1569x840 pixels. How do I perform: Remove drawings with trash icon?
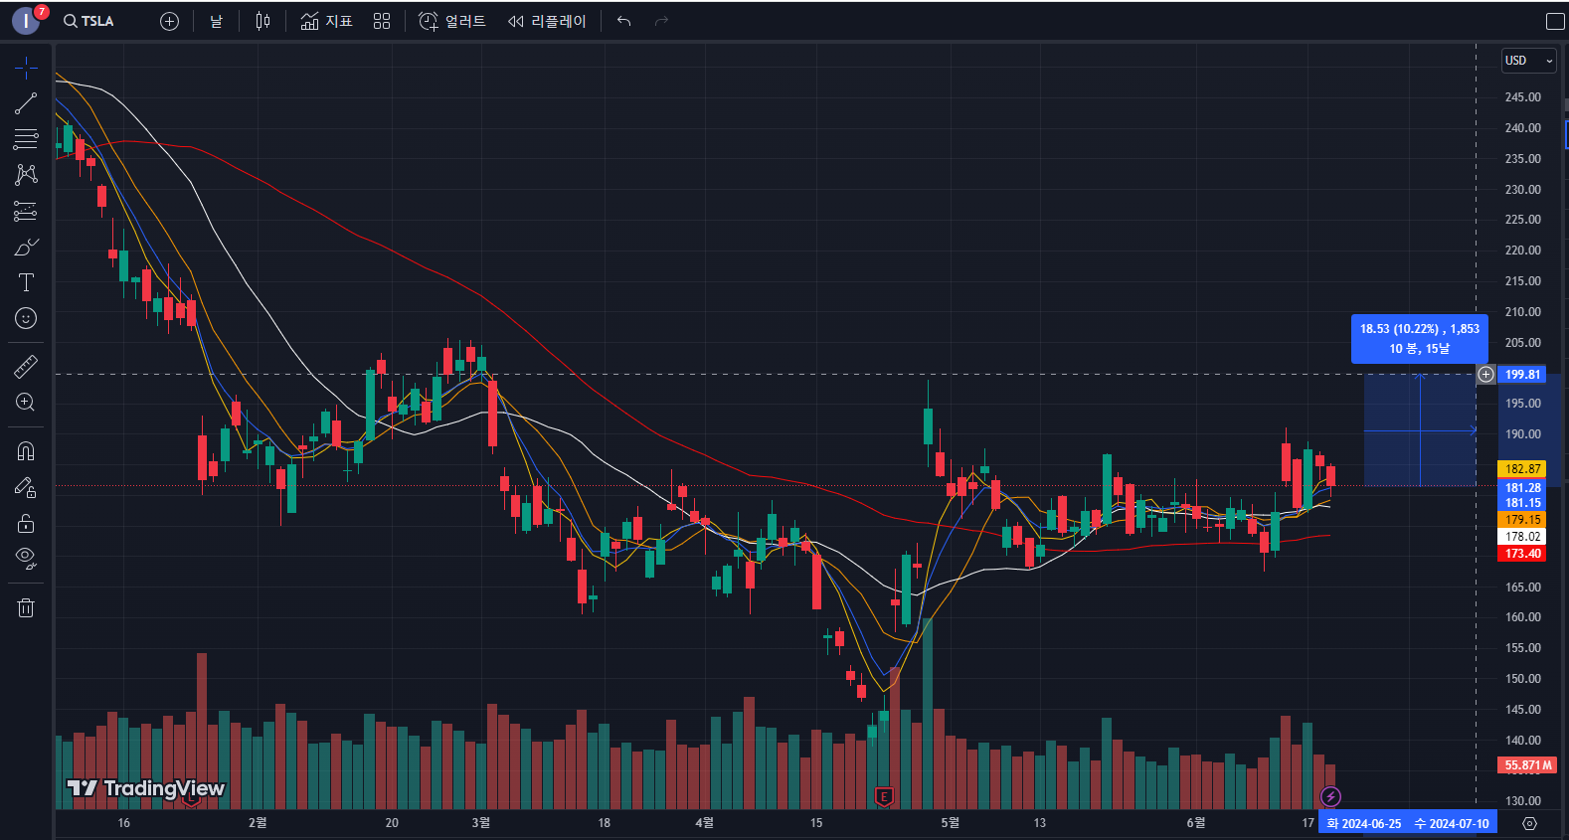coord(26,607)
